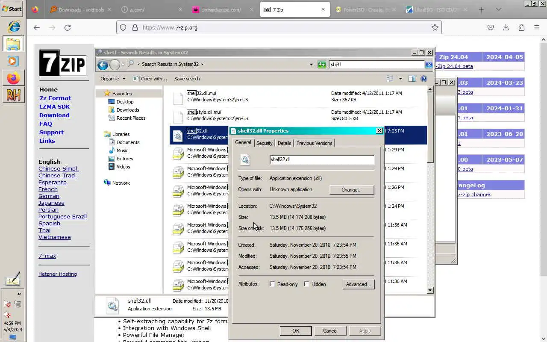The height and width of the screenshot is (342, 547).
Task: Reload the 7-zip.org page
Action: 68,27
